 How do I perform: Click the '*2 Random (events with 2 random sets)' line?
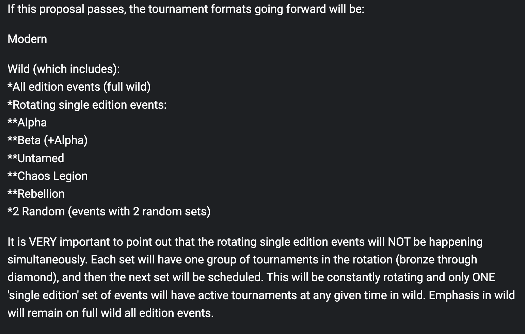click(x=109, y=211)
